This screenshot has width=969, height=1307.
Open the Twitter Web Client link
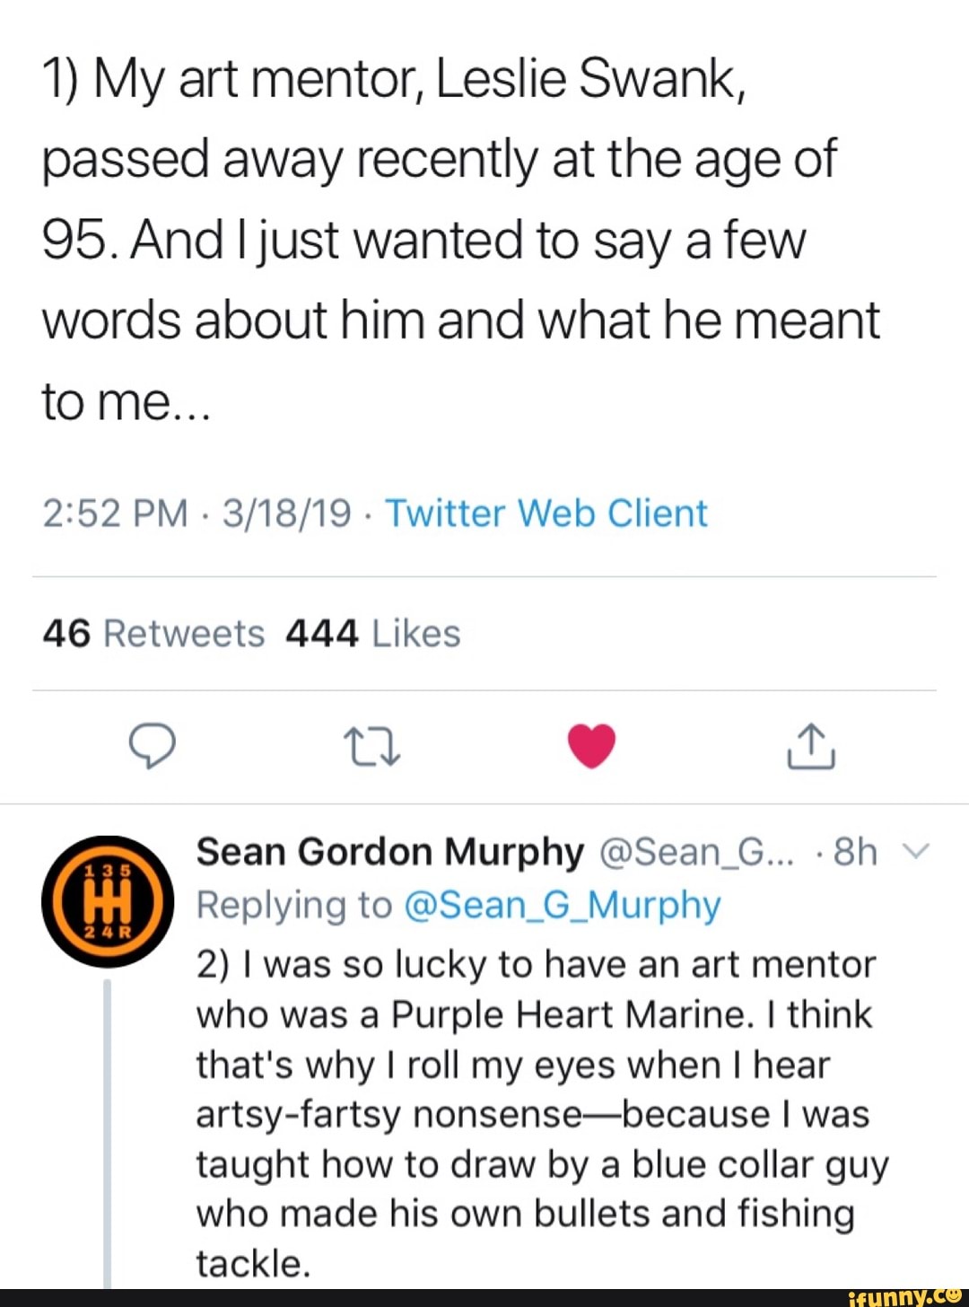[546, 513]
